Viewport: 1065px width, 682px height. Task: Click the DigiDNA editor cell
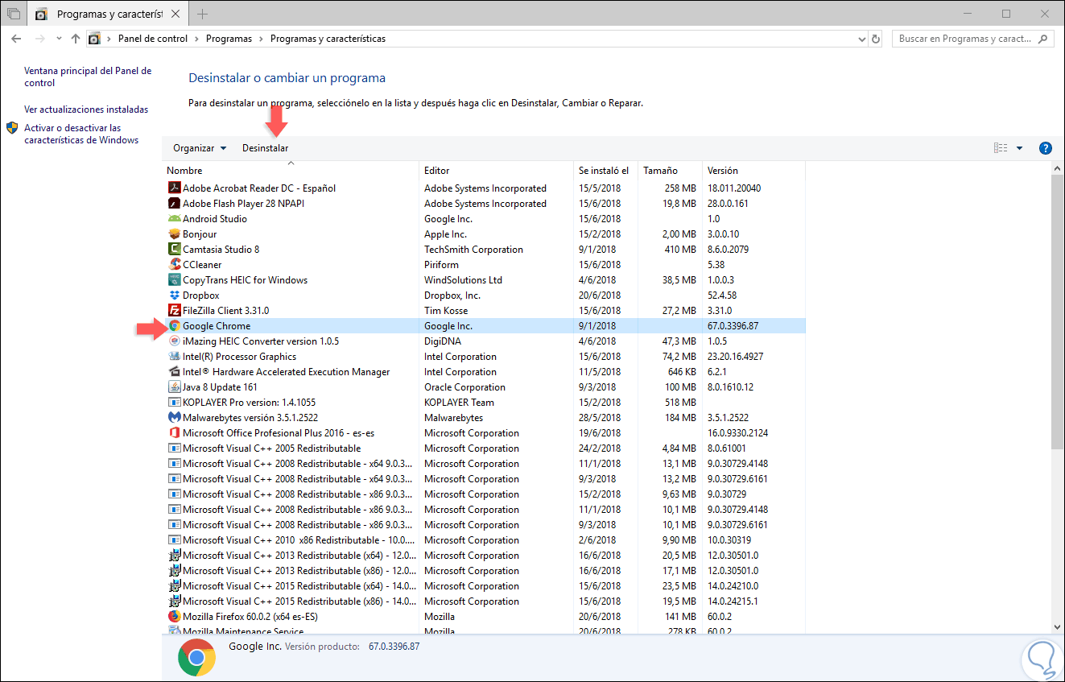point(443,341)
